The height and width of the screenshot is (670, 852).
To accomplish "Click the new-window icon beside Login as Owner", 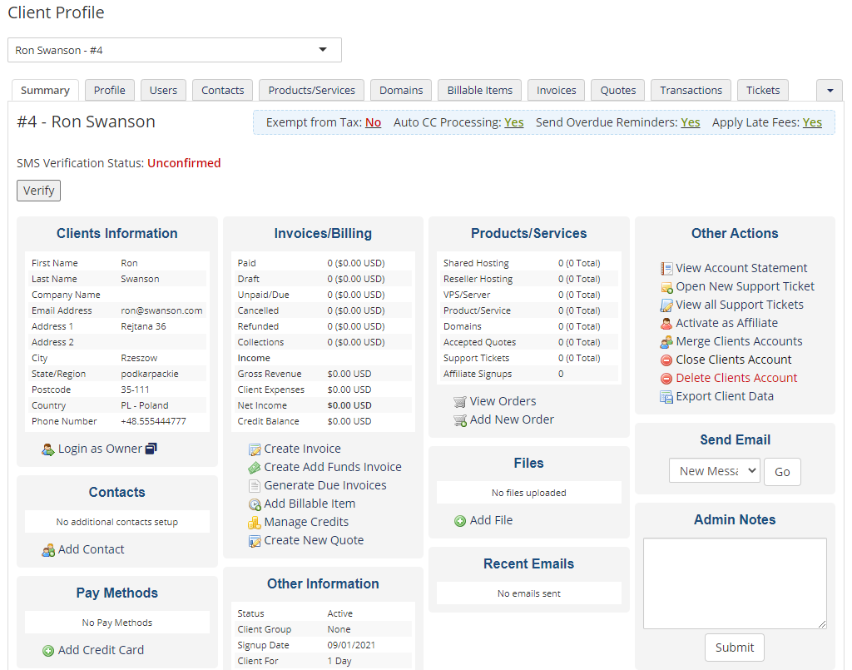I will [x=151, y=449].
